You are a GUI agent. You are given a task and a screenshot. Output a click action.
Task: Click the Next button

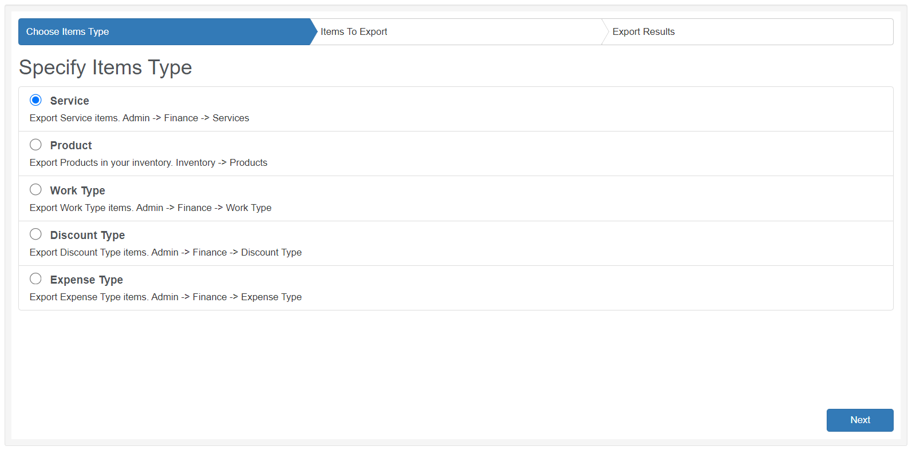click(x=859, y=420)
